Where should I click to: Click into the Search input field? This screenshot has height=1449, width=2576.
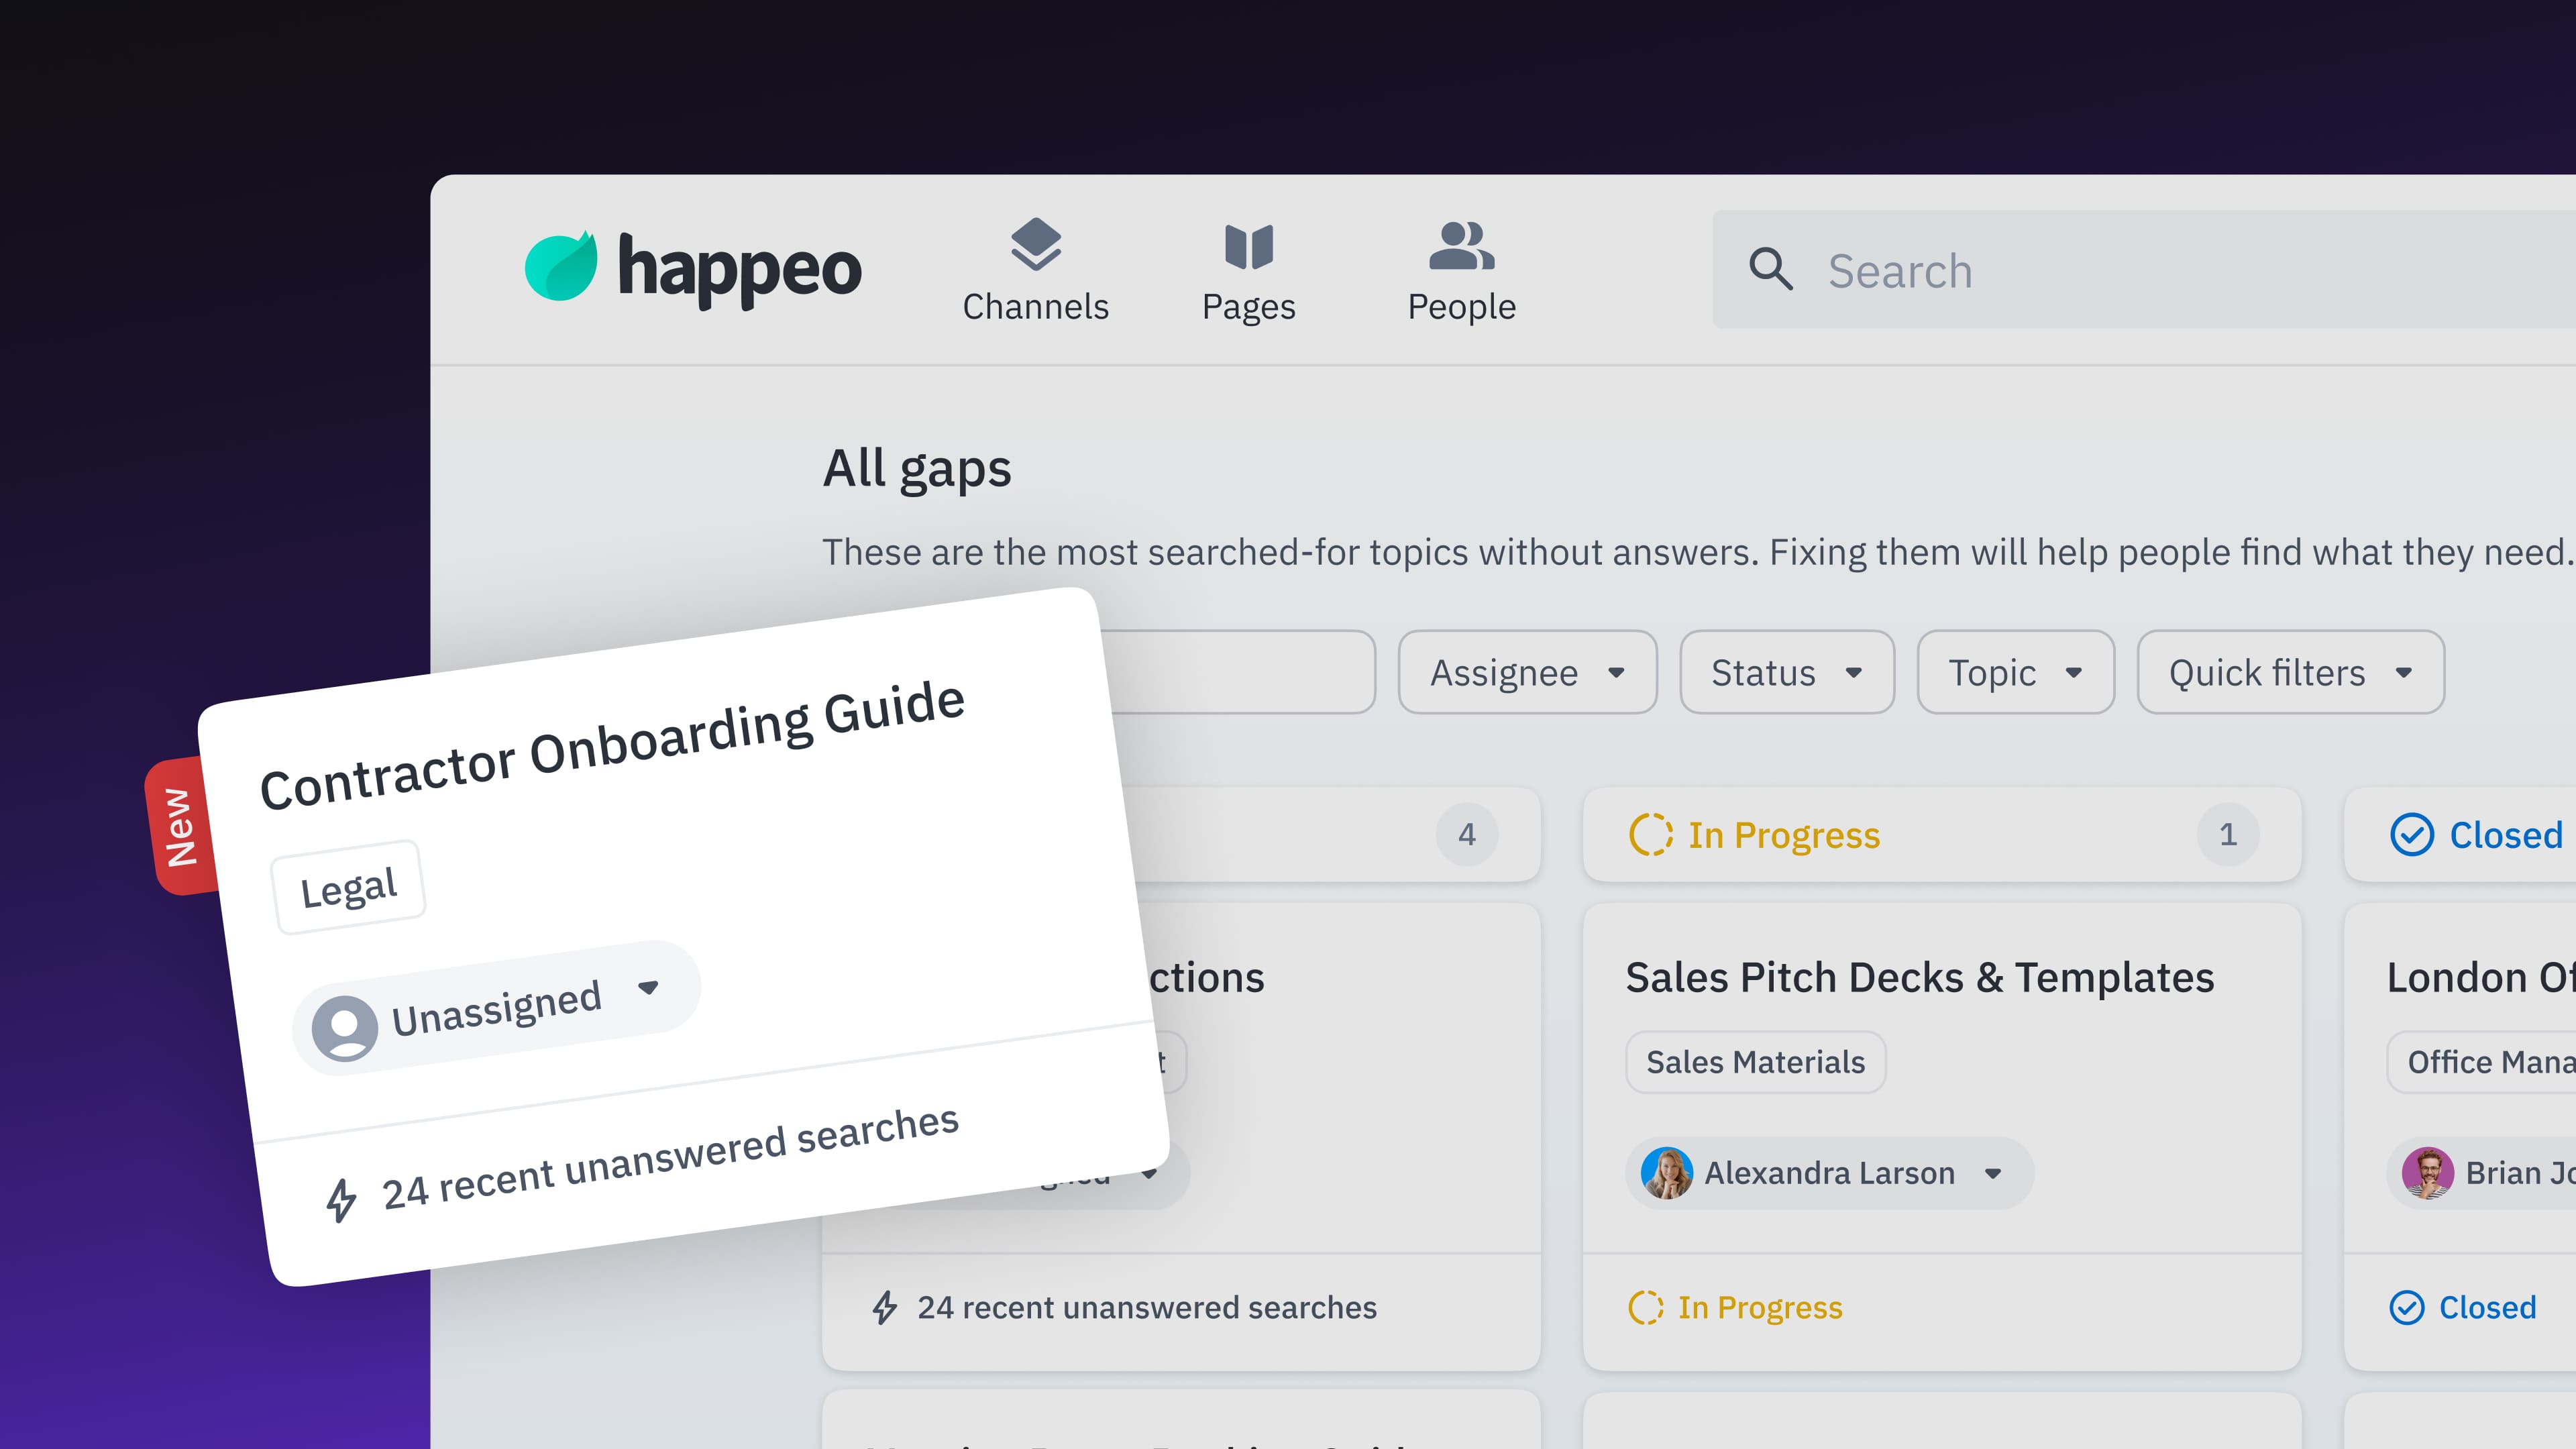click(x=2150, y=271)
